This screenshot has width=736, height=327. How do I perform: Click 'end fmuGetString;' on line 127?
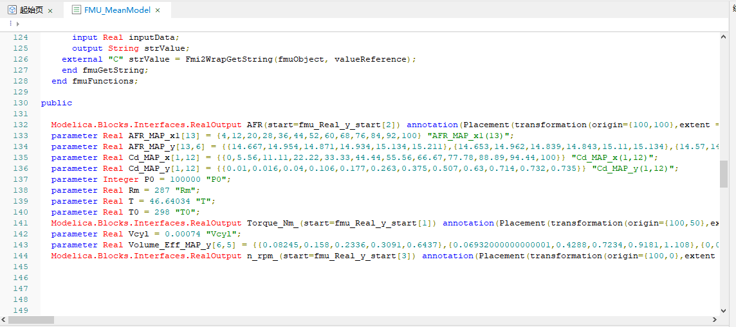coord(105,70)
